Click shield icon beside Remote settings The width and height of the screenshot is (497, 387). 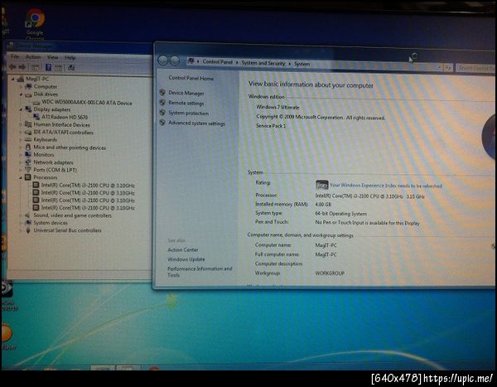point(162,103)
